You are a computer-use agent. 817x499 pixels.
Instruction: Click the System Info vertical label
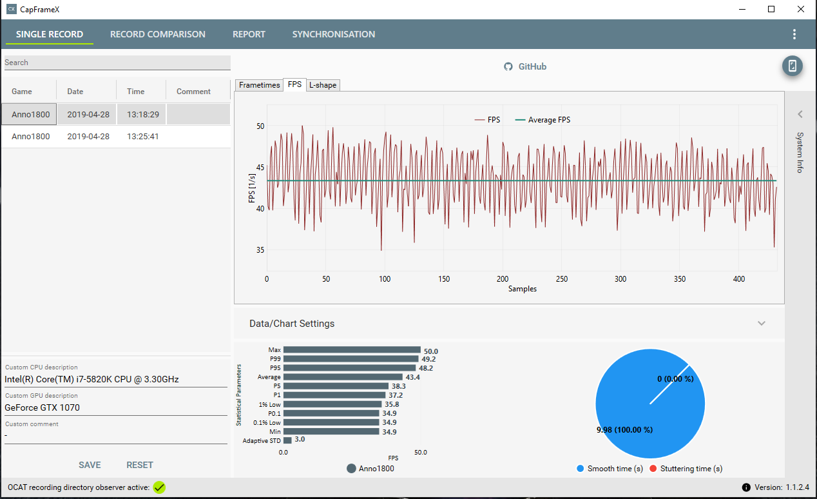[800, 153]
